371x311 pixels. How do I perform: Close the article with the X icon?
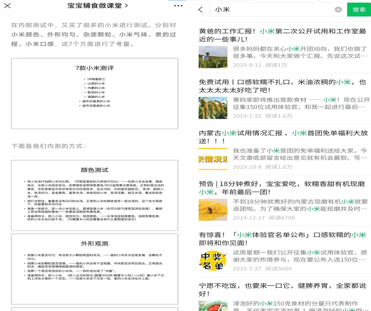[x=7, y=6]
